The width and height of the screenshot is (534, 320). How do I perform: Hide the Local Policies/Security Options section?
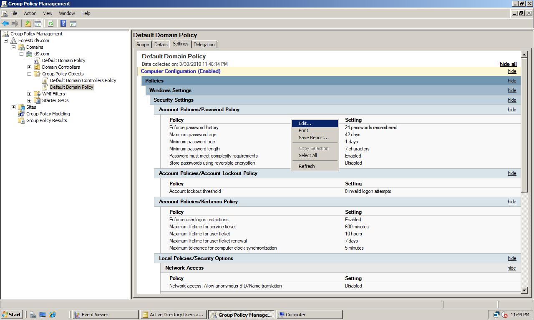(512, 258)
